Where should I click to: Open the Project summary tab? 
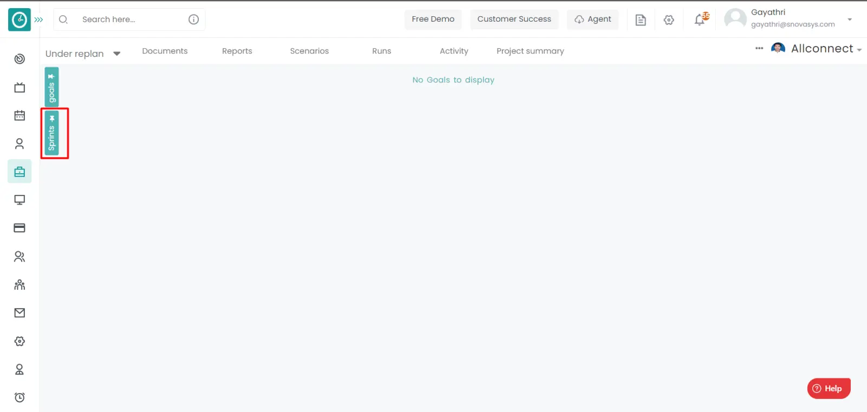pos(530,51)
